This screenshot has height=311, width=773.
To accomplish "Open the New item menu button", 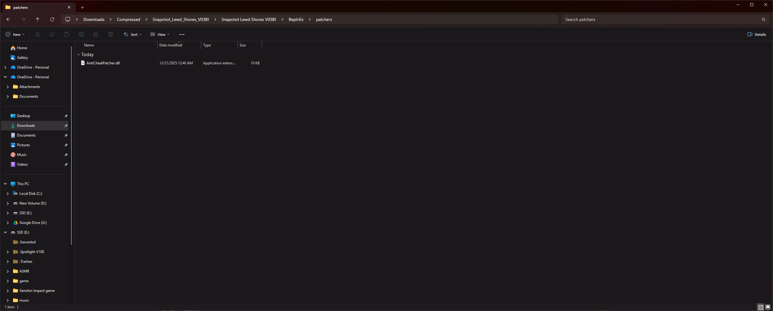I will (15, 35).
